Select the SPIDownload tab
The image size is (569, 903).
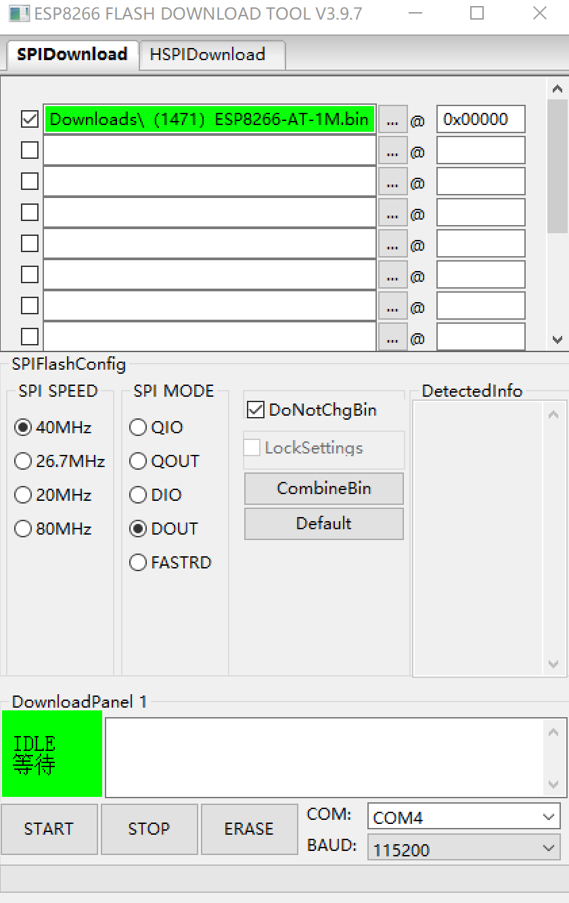coord(72,54)
